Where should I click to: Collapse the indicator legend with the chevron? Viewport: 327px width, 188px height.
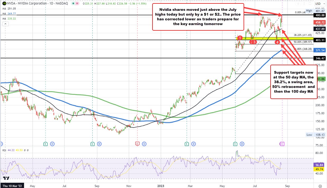coord(5,24)
